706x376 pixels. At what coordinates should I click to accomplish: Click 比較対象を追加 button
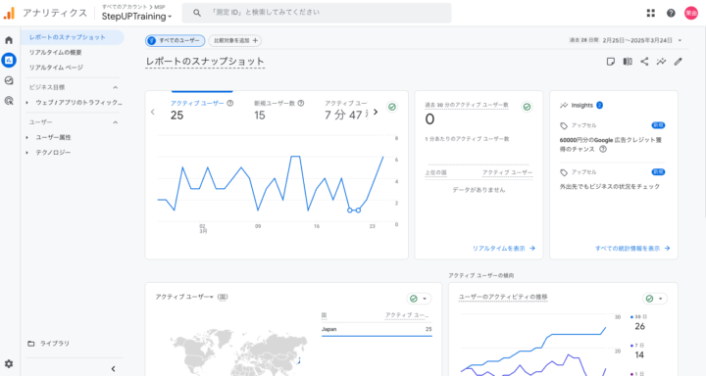pyautogui.click(x=235, y=40)
